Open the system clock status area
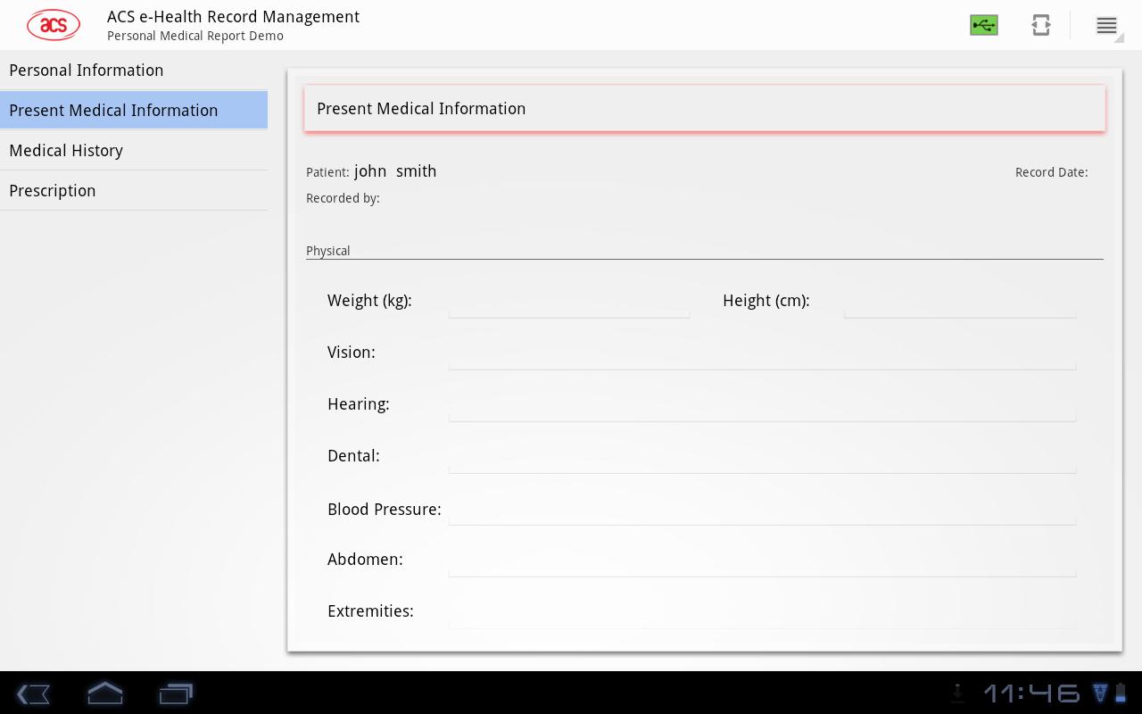The height and width of the screenshot is (714, 1142). (1031, 693)
